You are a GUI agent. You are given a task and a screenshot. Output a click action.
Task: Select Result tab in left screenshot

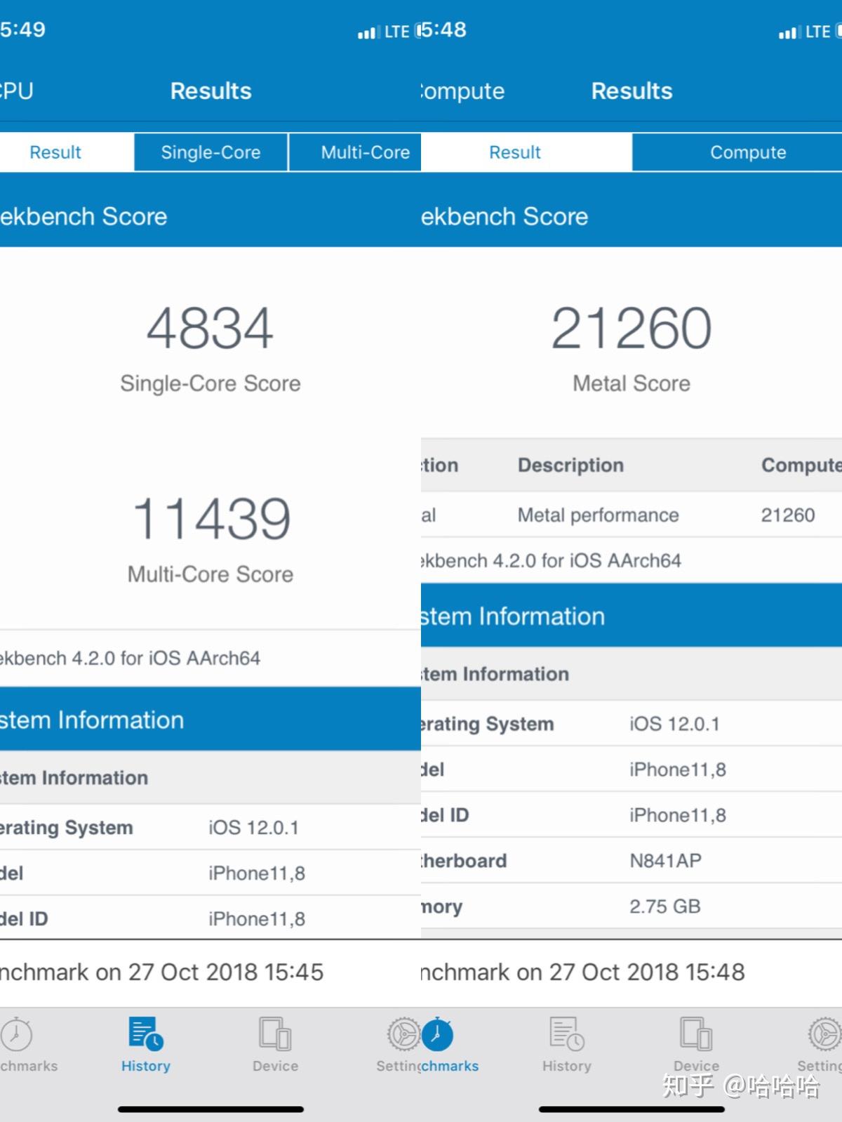pyautogui.click(x=67, y=152)
